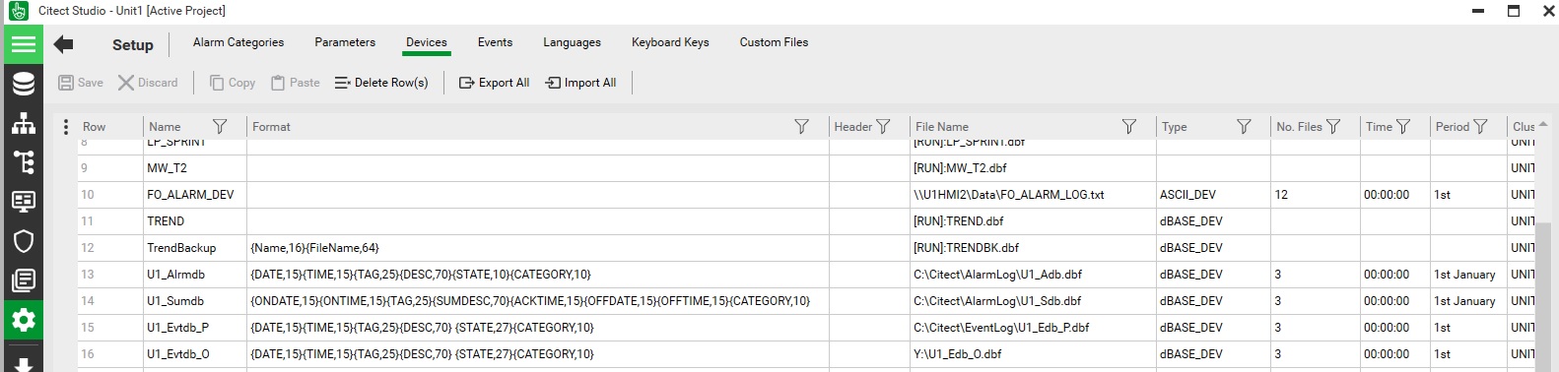Sort by the Row column header
The width and height of the screenshot is (1559, 372).
tap(95, 127)
